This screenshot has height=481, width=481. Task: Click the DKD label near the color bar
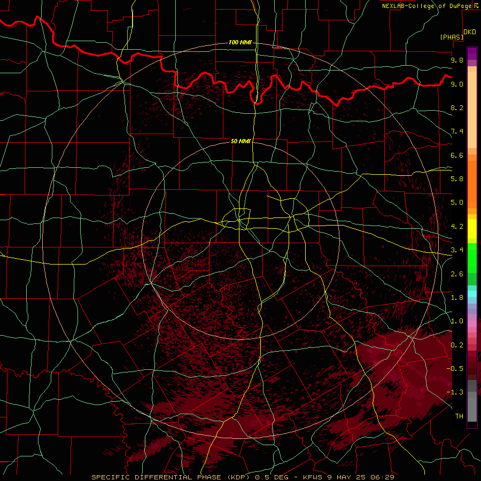point(470,32)
